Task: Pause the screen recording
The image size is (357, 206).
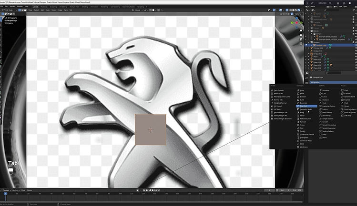Action: [x=338, y=3]
